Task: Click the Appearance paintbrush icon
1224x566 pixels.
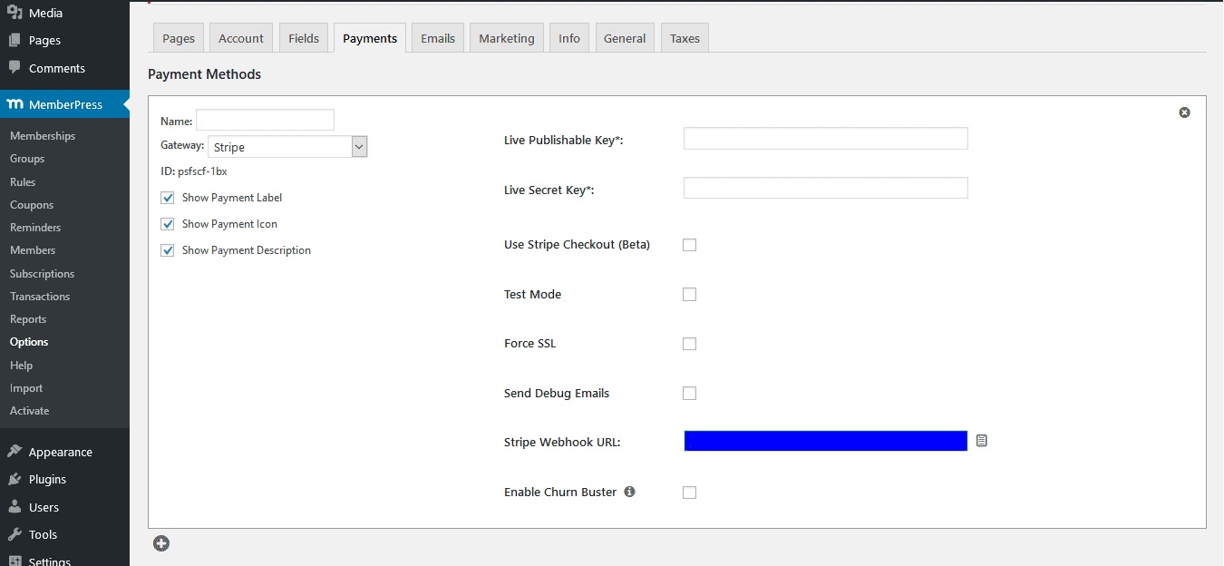Action: (x=15, y=452)
